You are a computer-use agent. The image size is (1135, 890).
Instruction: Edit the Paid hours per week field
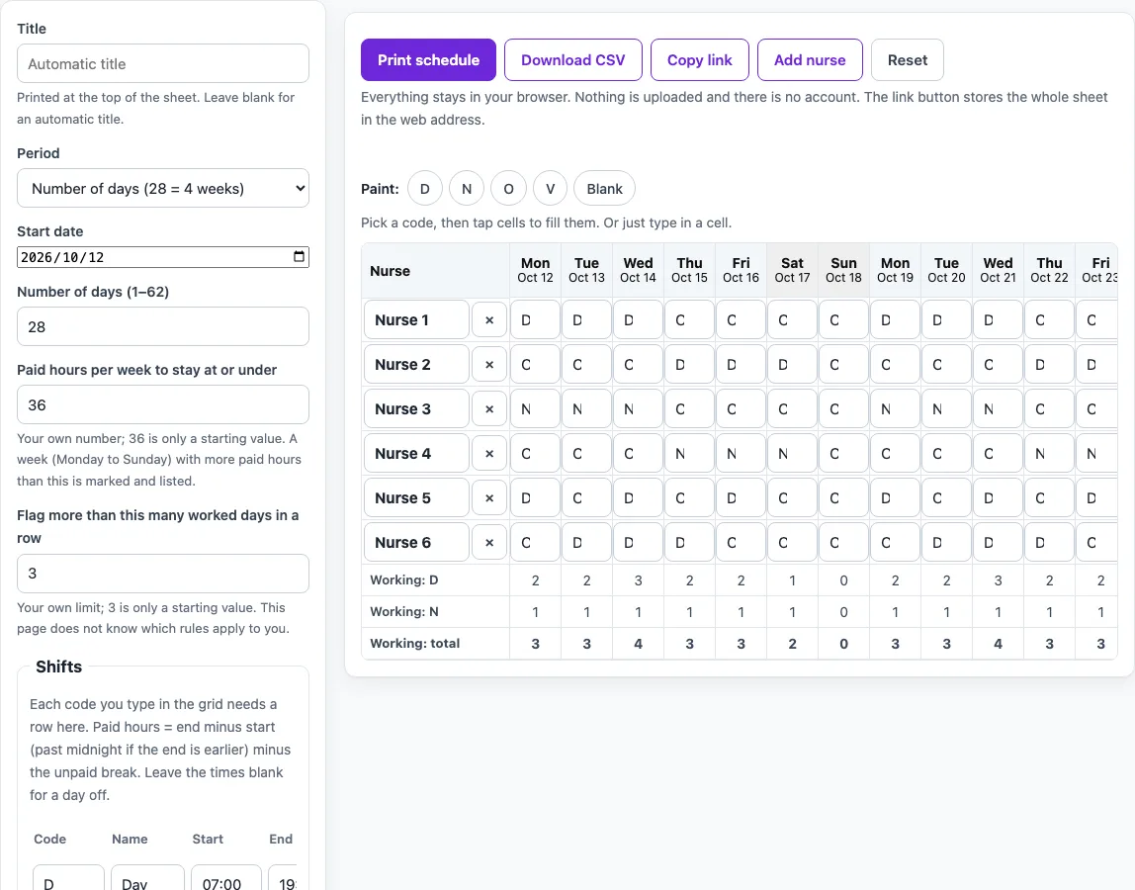[163, 404]
